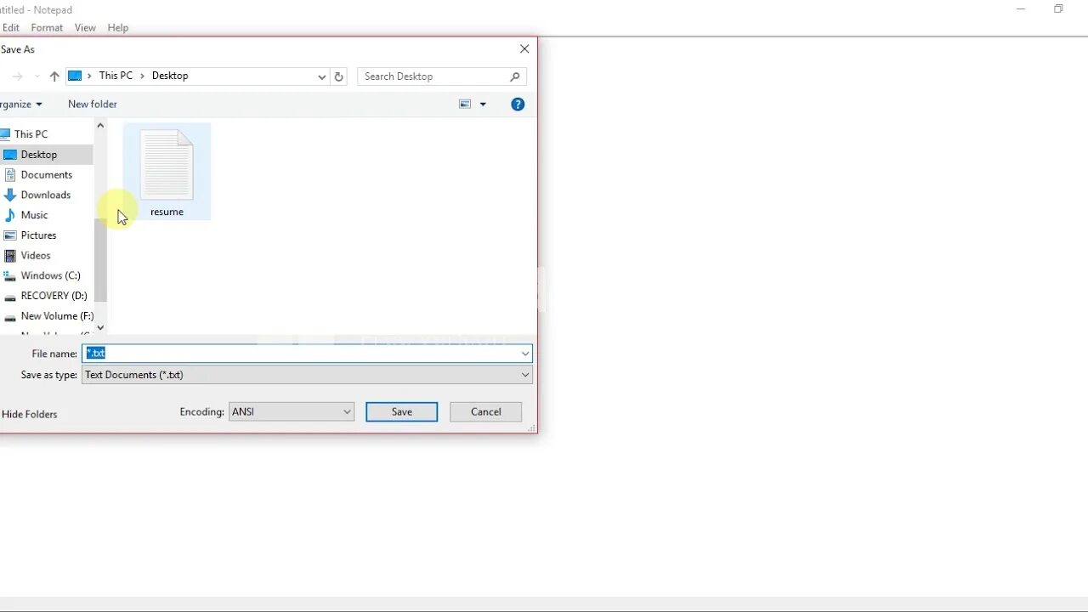Expand the path chevron after This PC
Viewport: 1088px width, 612px height.
[x=142, y=76]
